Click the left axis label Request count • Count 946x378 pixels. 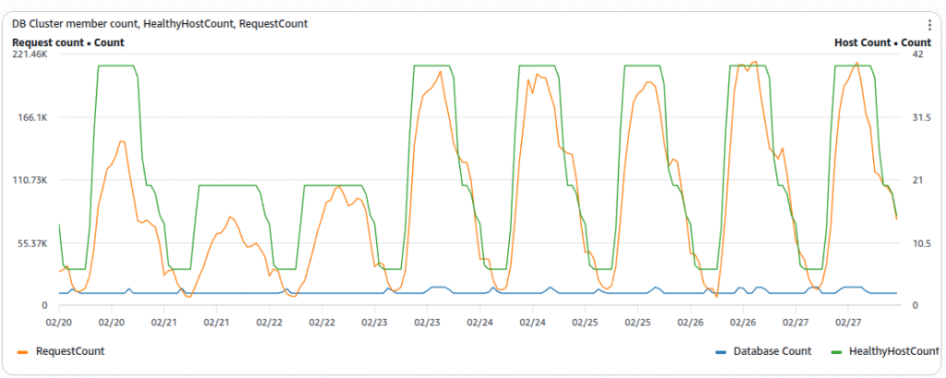[68, 43]
